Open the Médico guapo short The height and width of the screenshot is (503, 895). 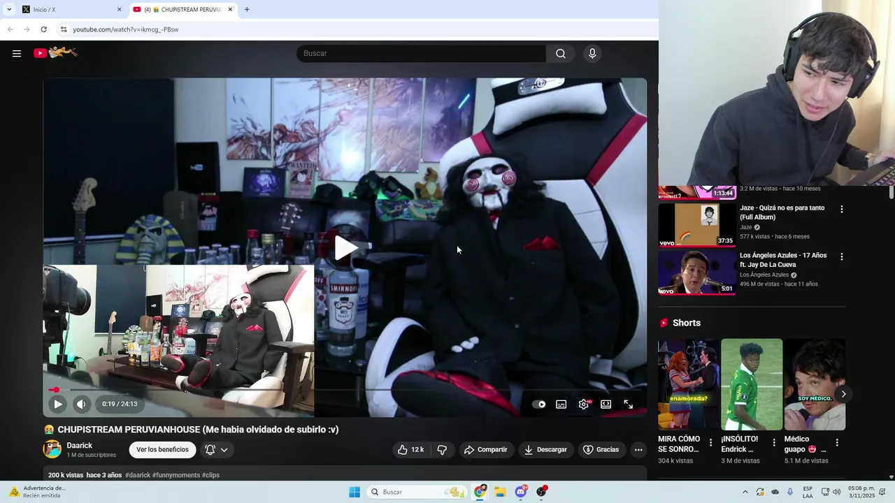(x=815, y=384)
